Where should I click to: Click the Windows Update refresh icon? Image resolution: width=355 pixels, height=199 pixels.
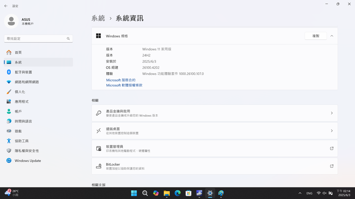[9, 161]
